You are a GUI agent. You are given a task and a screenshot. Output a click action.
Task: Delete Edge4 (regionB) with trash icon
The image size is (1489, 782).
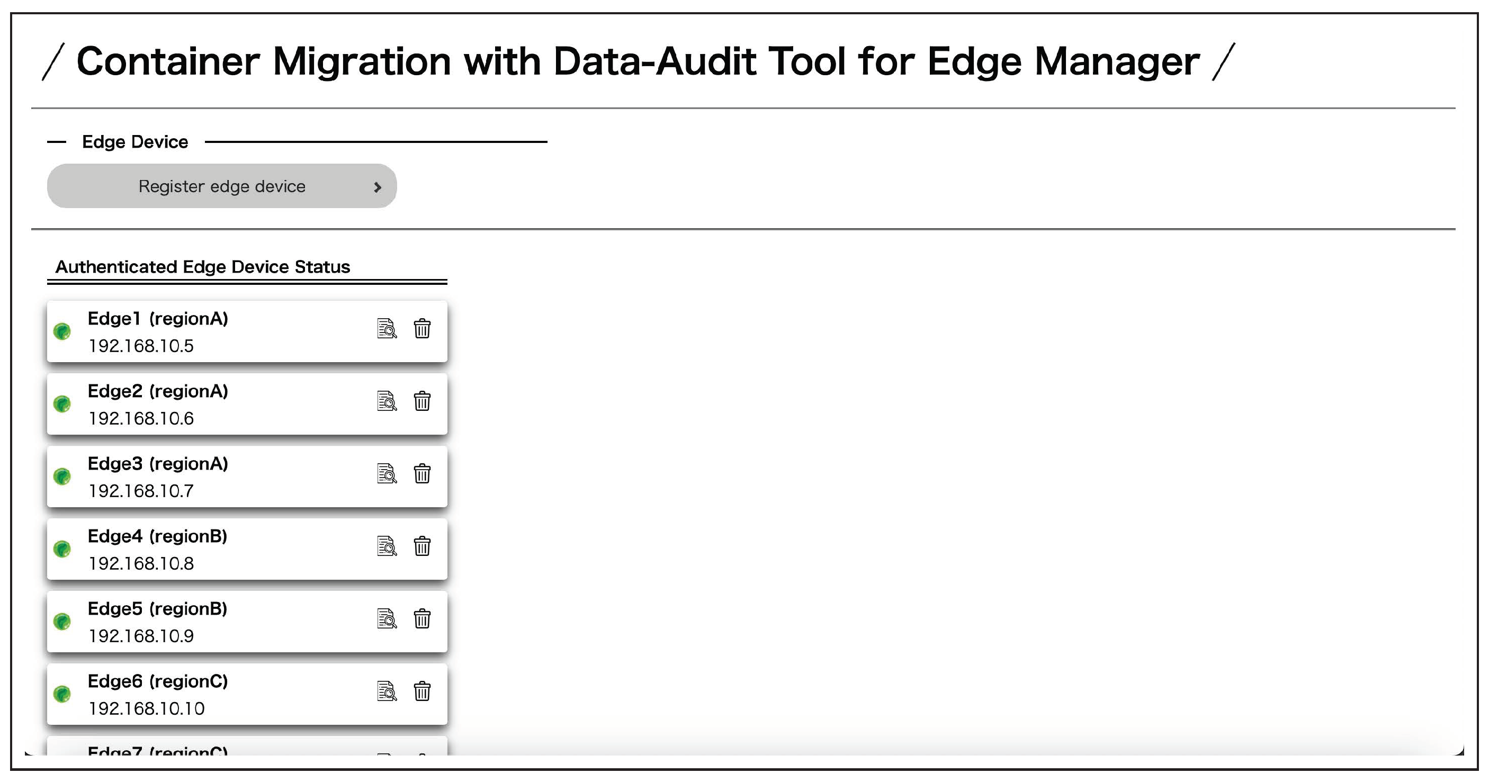click(422, 546)
